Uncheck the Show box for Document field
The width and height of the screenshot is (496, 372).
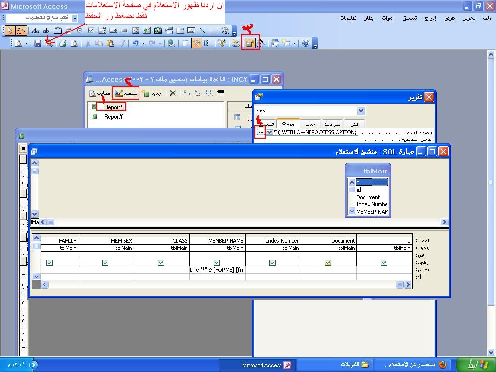328,263
